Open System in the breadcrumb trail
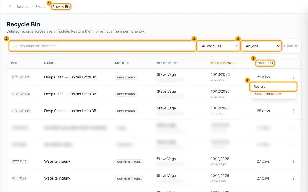The image size is (308, 192). (x=41, y=7)
